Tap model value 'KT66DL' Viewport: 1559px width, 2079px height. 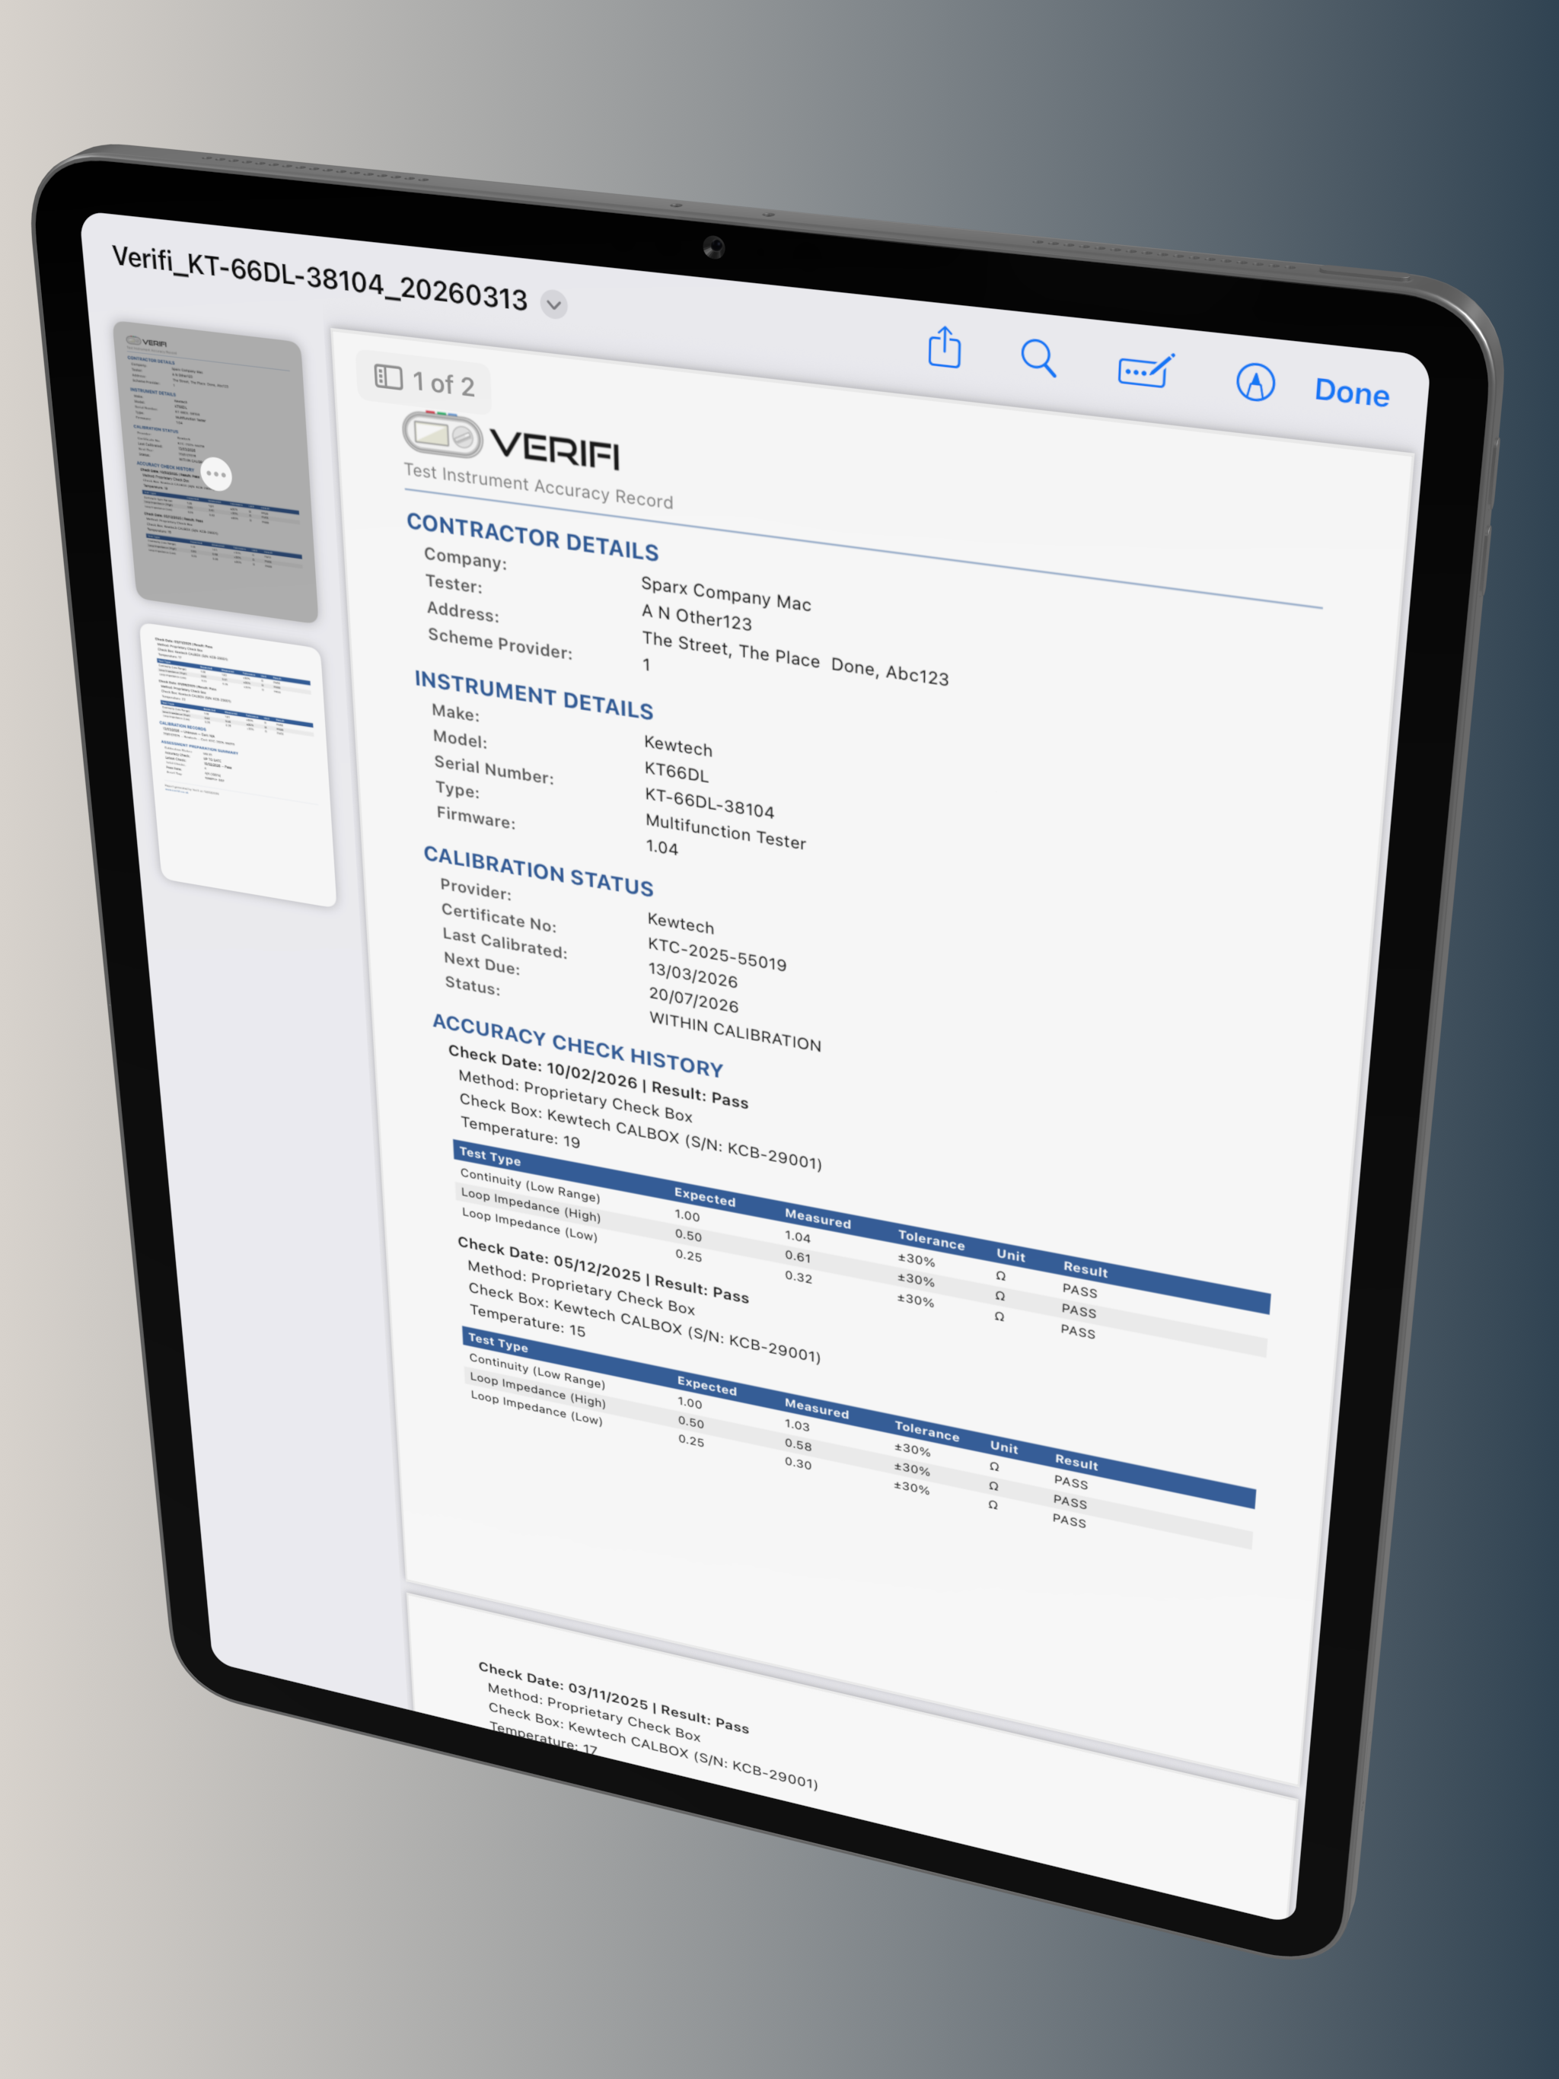(x=676, y=772)
